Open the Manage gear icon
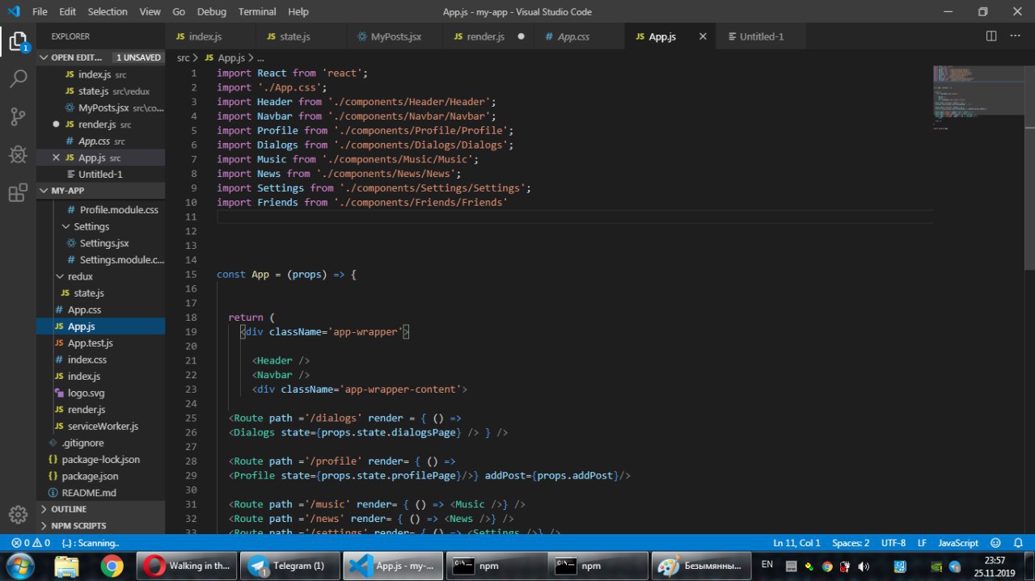 point(18,515)
